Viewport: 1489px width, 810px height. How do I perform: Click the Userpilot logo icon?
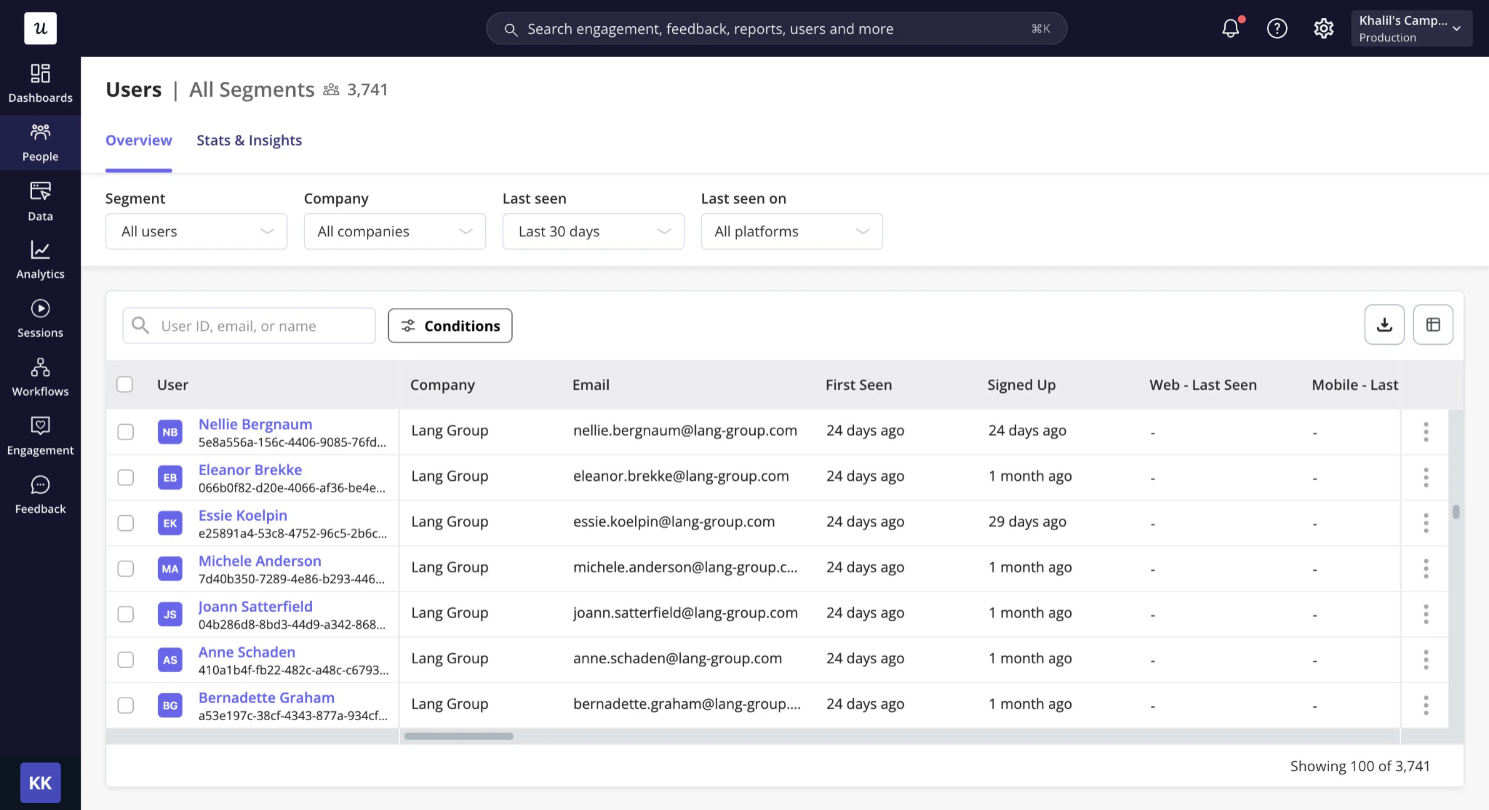(x=41, y=28)
